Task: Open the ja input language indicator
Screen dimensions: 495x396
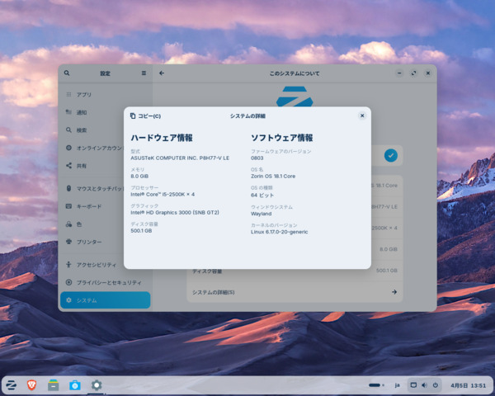Action: [x=397, y=385]
